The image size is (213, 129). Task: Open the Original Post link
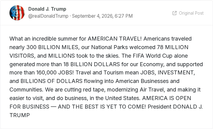click(188, 13)
